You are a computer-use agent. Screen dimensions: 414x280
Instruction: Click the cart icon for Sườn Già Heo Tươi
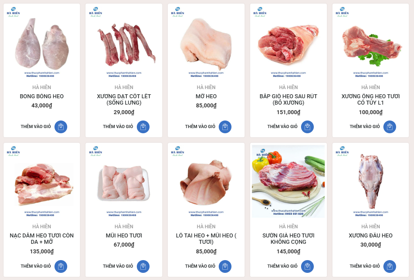point(307,266)
